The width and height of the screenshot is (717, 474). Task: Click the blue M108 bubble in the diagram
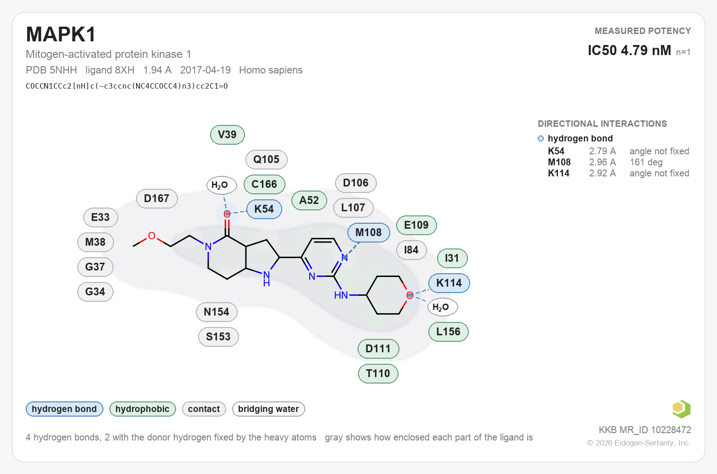pyautogui.click(x=369, y=233)
